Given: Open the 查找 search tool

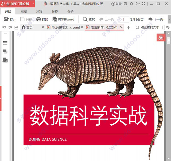Looking at the screenshot, I should click(x=89, y=19).
